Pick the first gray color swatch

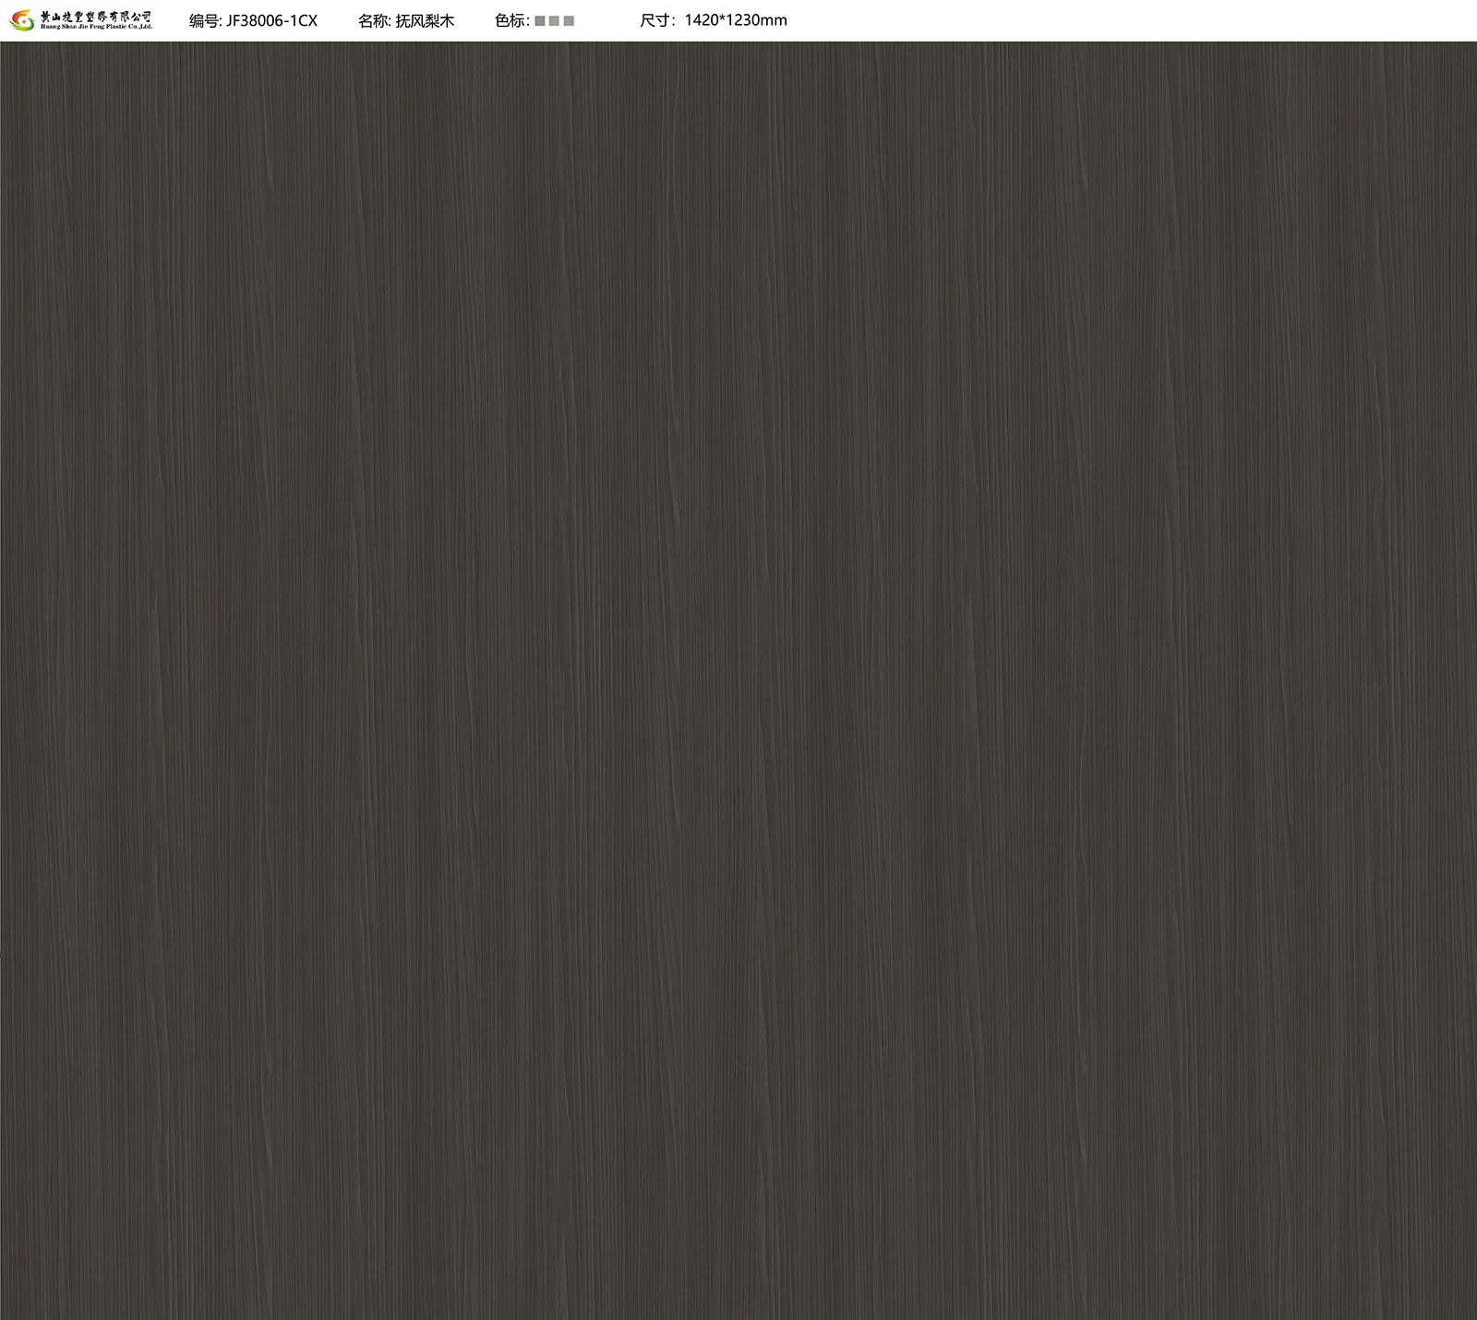click(x=540, y=20)
